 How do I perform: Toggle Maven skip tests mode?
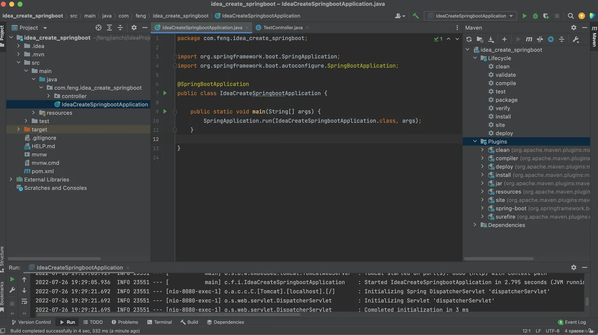pos(551,39)
